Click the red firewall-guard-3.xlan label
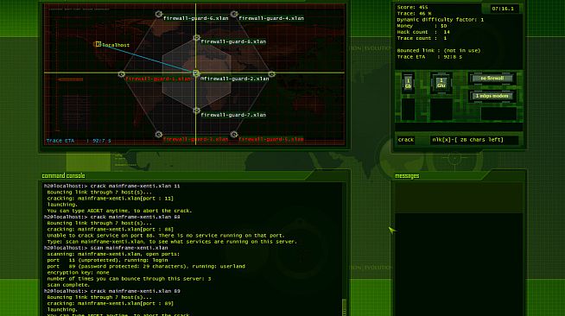This screenshot has width=565, height=316. pyautogui.click(x=195, y=139)
